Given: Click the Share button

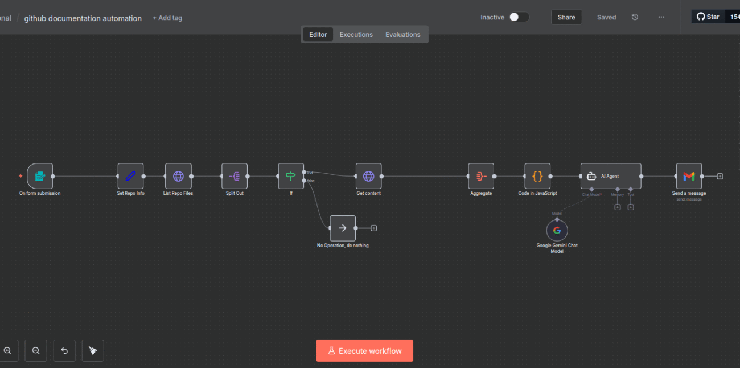Looking at the screenshot, I should point(566,17).
